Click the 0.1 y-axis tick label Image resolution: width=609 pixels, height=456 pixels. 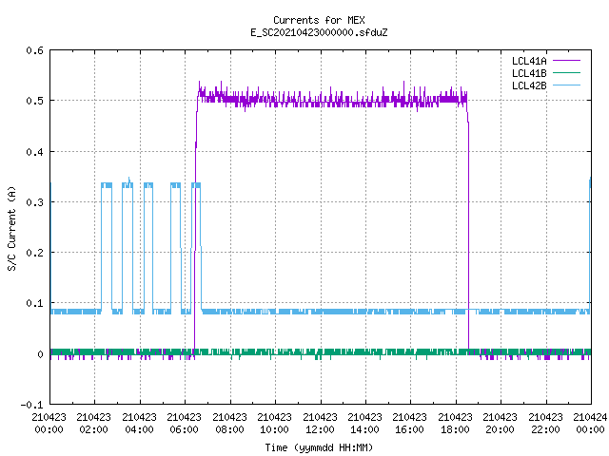[34, 303]
